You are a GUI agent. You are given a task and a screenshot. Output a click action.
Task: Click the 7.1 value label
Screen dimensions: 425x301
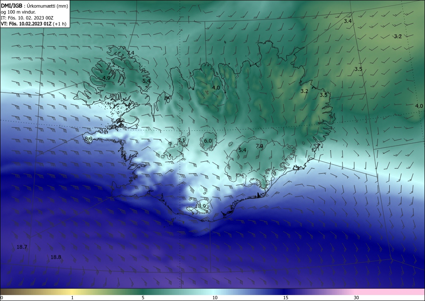[181, 140]
